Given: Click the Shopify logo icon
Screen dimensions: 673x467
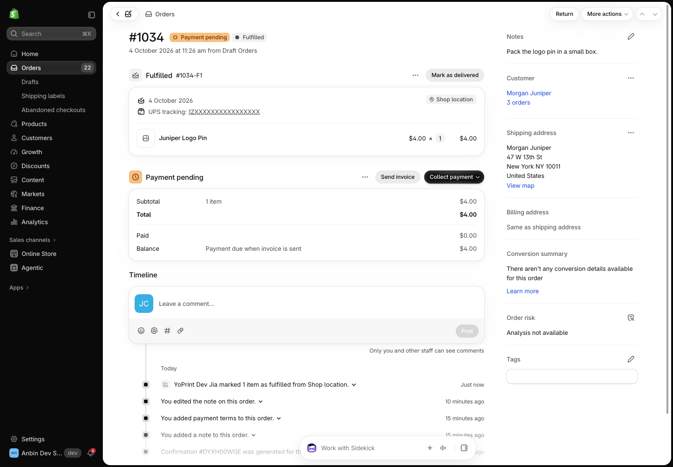Looking at the screenshot, I should click(x=14, y=14).
